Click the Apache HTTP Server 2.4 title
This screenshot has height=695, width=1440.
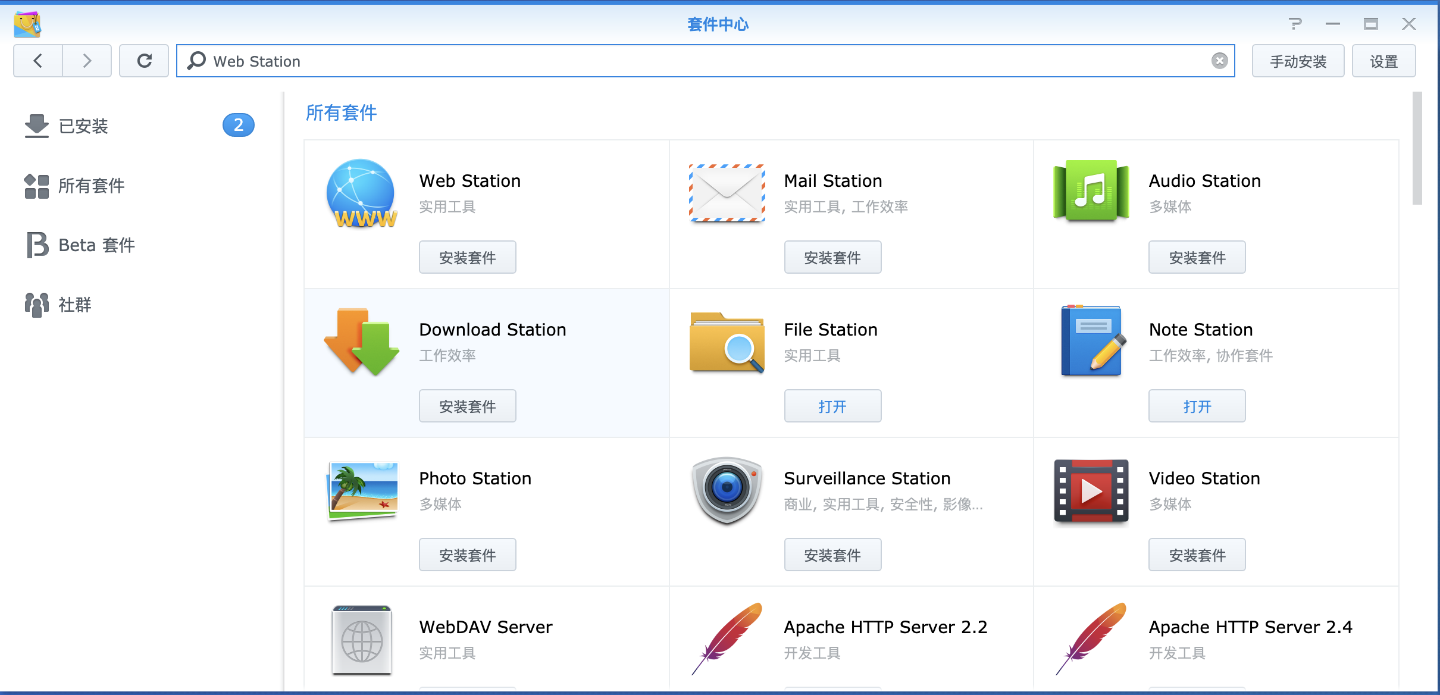pyautogui.click(x=1250, y=627)
